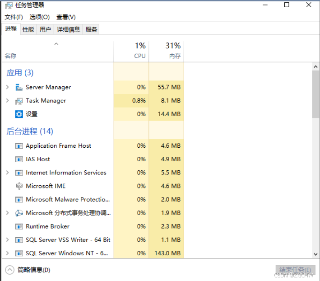Select the 后台进程 (14) group header
The height and width of the screenshot is (281, 320).
point(30,131)
